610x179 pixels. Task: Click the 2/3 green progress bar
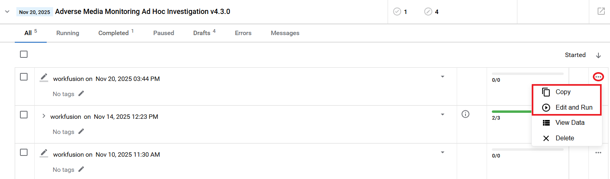click(512, 112)
